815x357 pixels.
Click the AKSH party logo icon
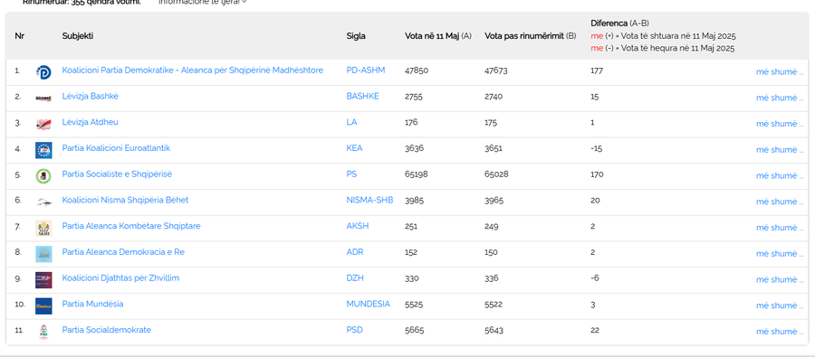coord(43,228)
